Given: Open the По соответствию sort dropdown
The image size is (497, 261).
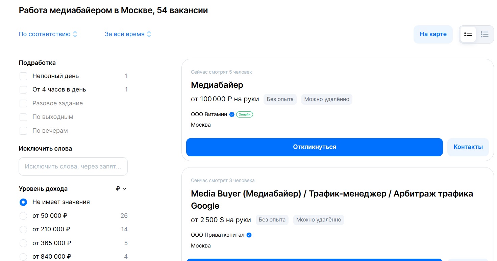Looking at the screenshot, I should 48,34.
